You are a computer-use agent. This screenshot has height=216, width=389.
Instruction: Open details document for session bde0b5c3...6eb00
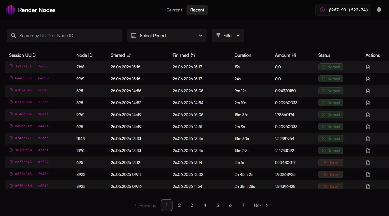368,79
